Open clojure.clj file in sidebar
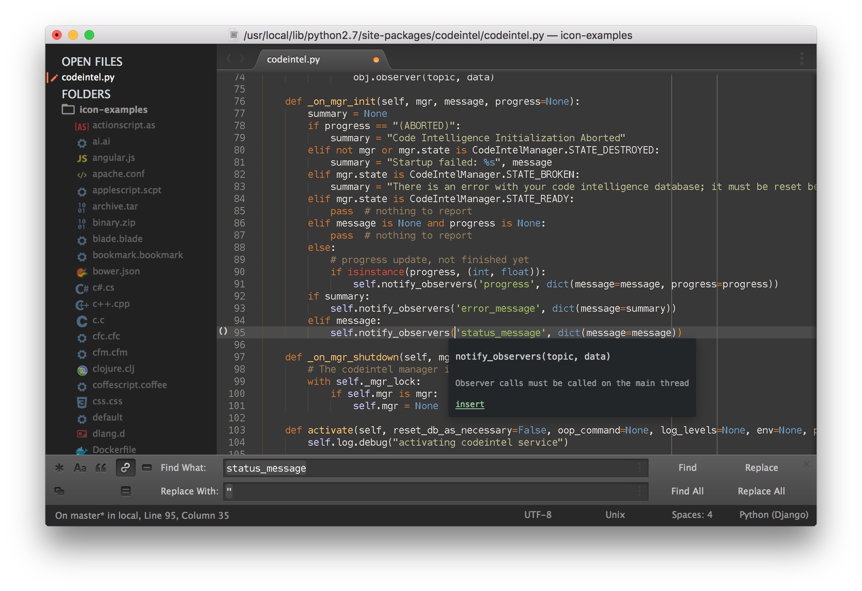 (113, 369)
